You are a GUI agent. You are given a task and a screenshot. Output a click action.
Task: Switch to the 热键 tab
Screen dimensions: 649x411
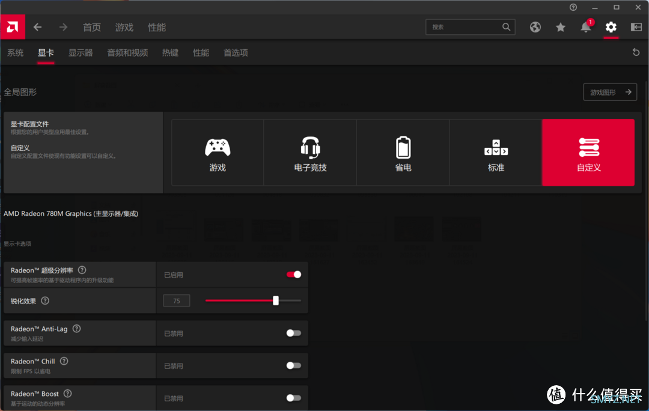(170, 52)
